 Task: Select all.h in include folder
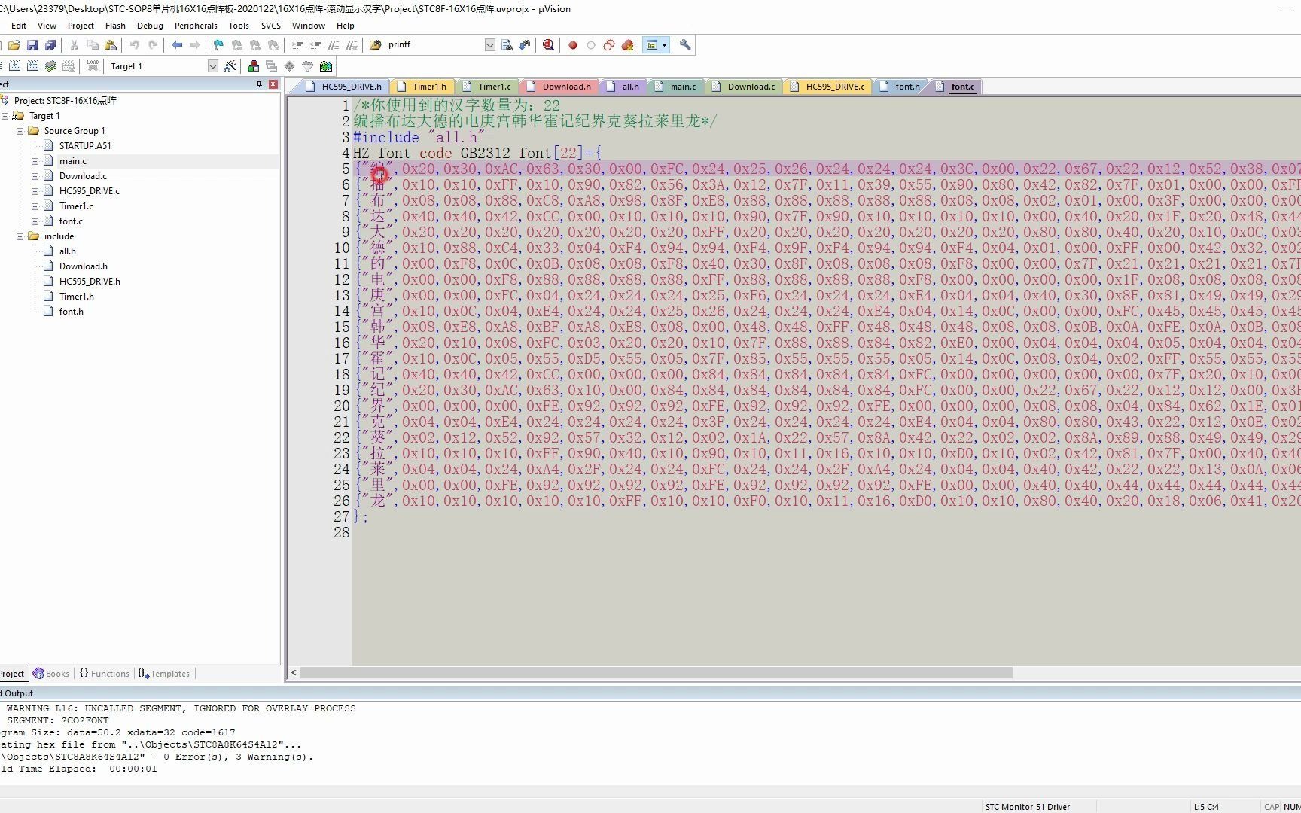point(68,251)
